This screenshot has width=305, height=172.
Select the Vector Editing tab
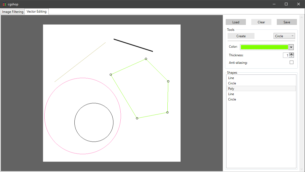tap(37, 12)
